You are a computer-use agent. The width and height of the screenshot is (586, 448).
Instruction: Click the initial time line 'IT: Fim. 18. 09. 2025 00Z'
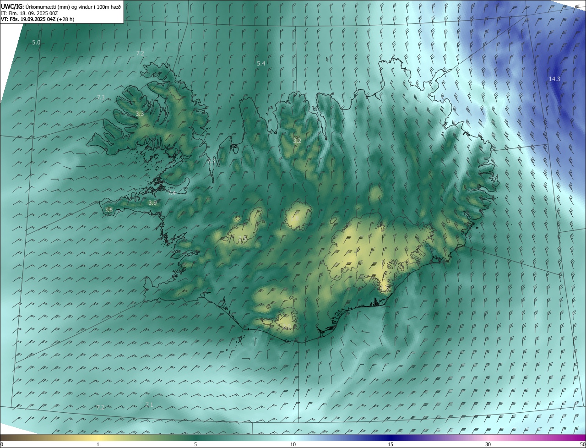pyautogui.click(x=29, y=13)
